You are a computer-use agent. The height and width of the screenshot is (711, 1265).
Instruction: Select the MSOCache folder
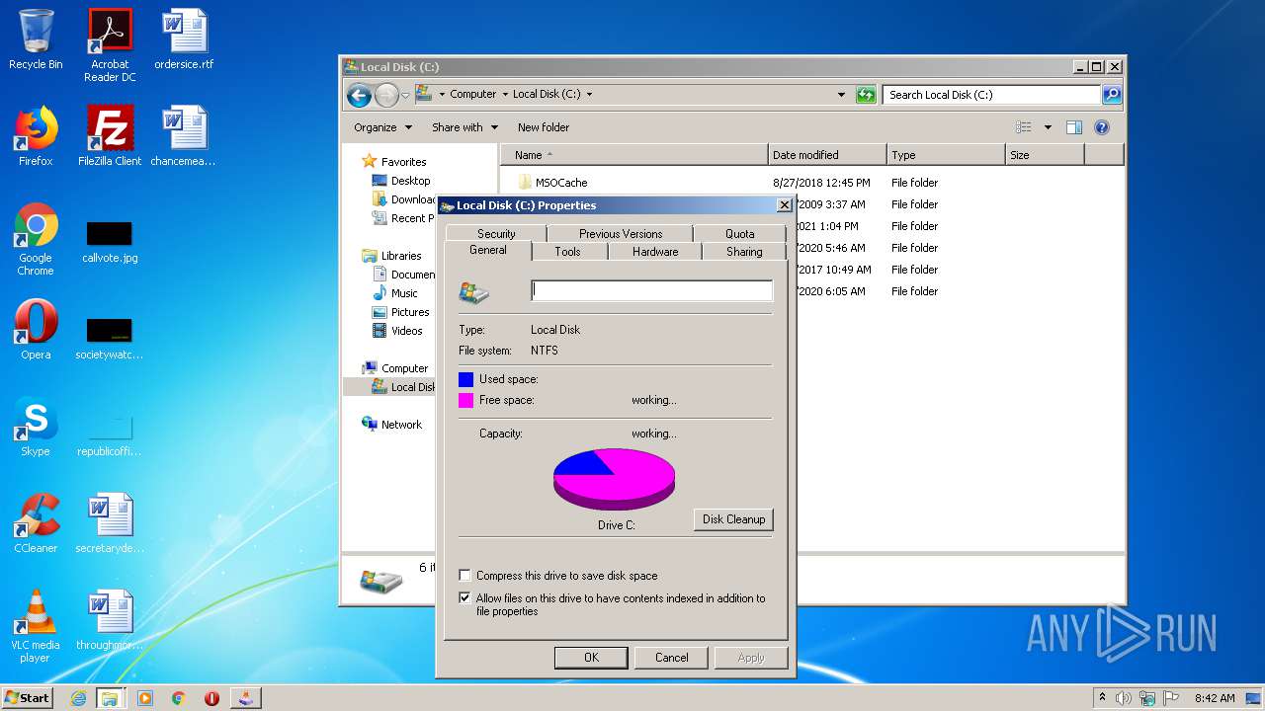pos(561,183)
